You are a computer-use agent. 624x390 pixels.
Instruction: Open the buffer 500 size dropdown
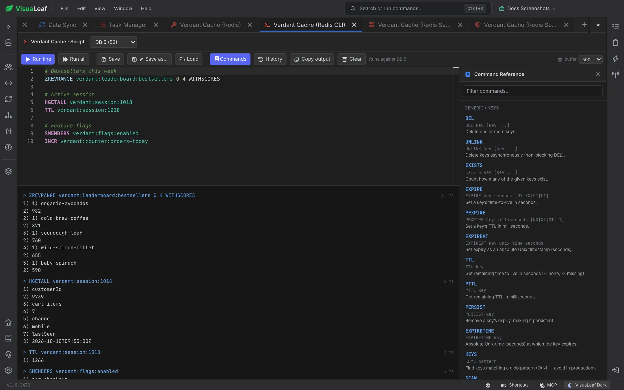click(590, 60)
